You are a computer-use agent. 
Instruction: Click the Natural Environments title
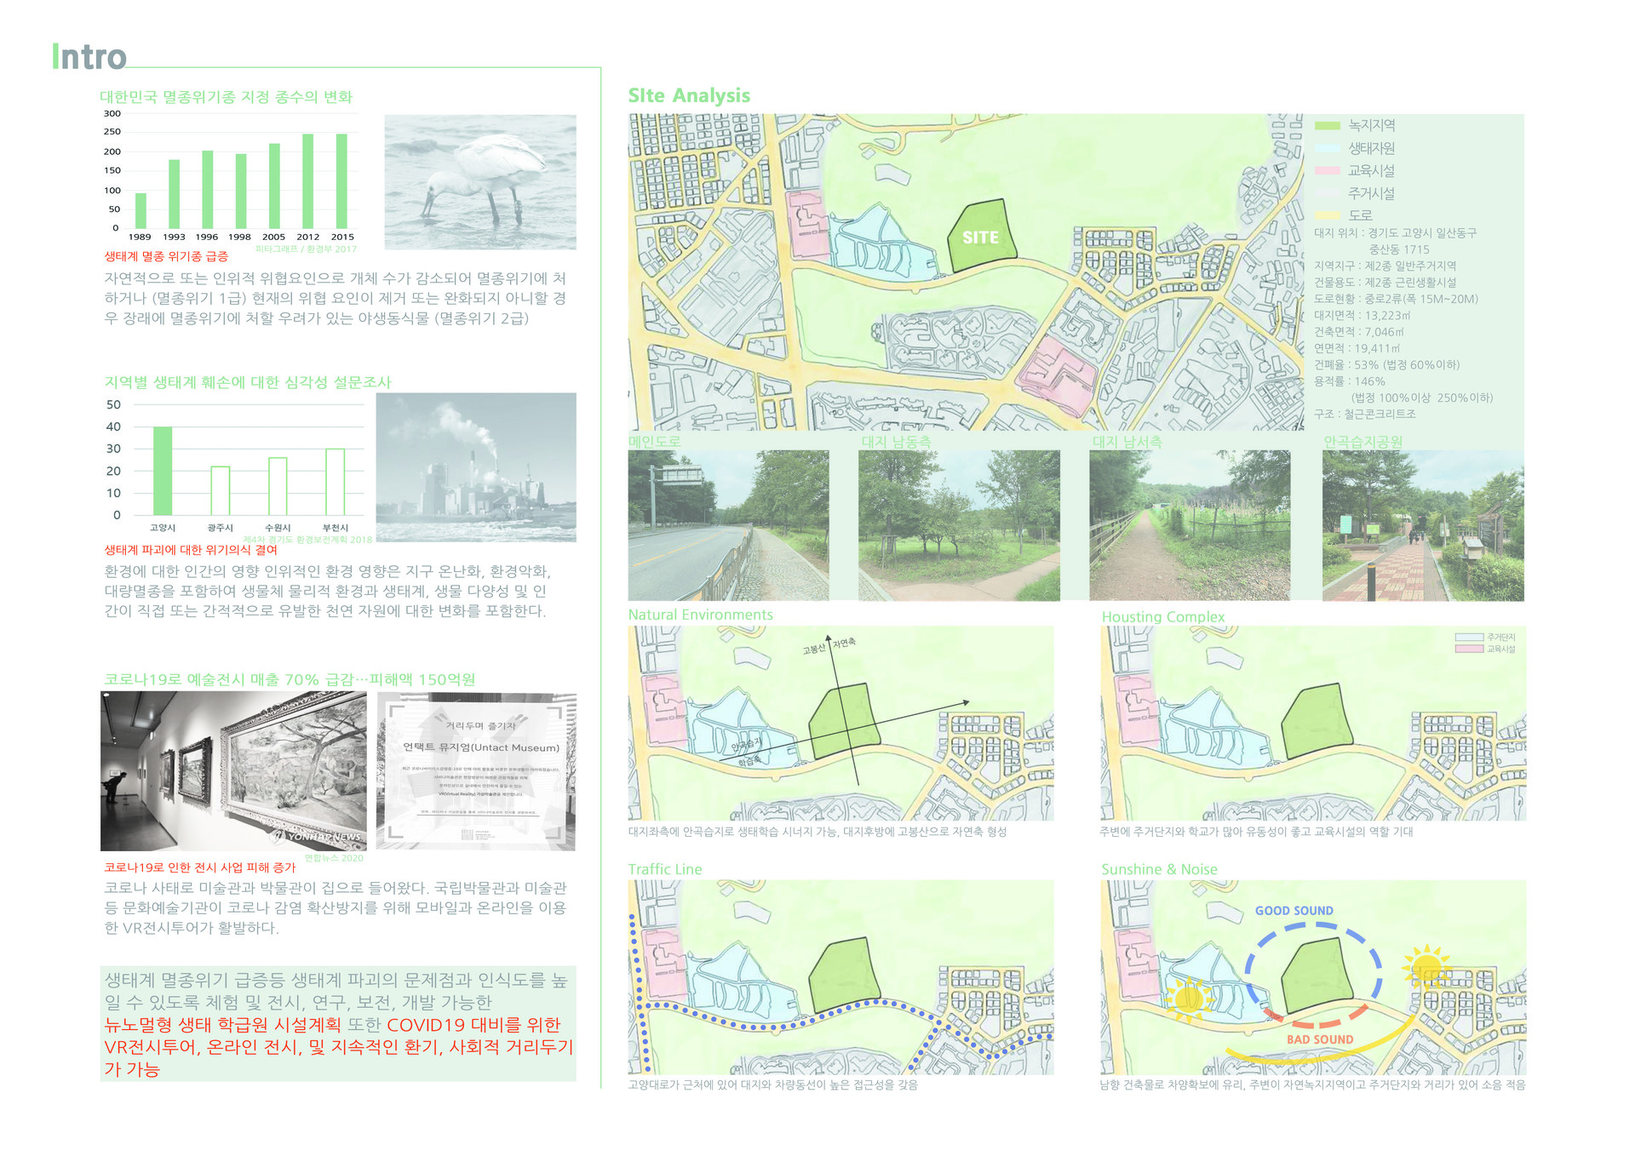[x=701, y=615]
